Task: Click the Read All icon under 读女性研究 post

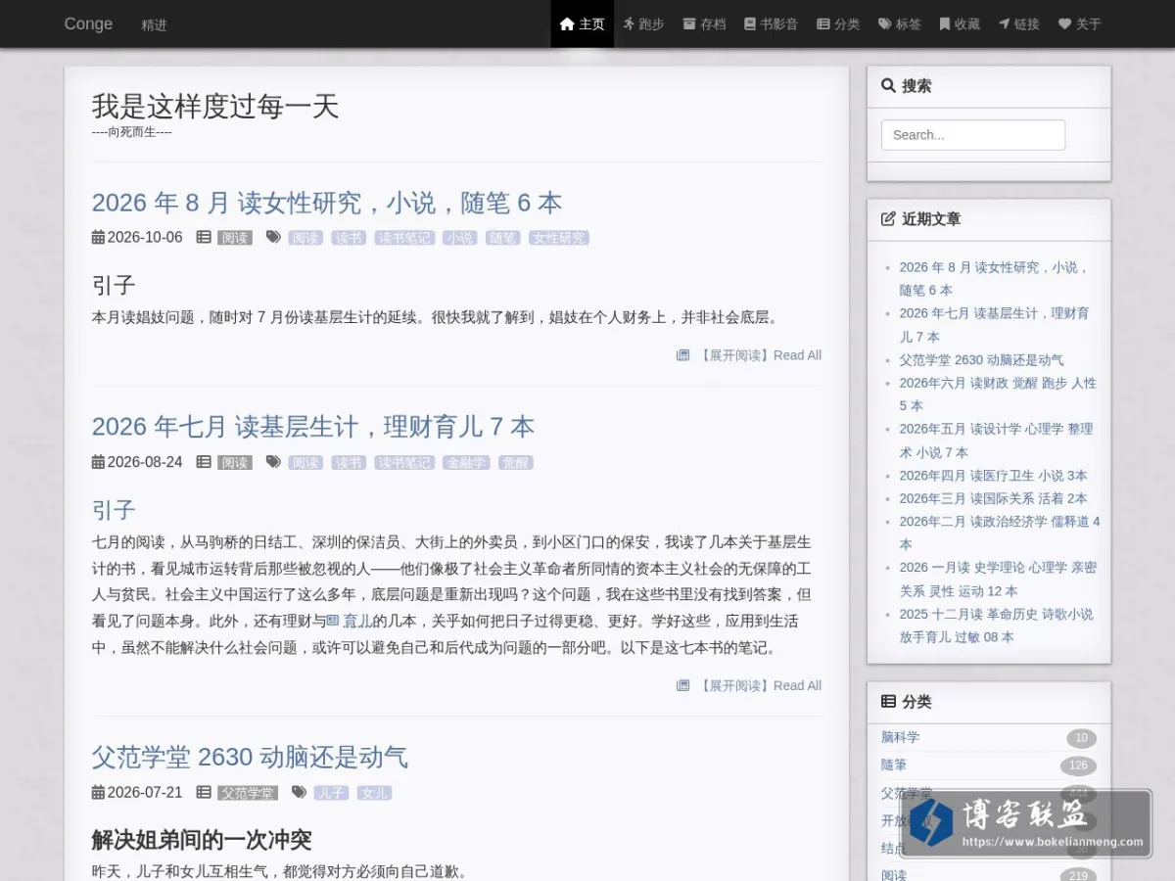Action: [683, 355]
